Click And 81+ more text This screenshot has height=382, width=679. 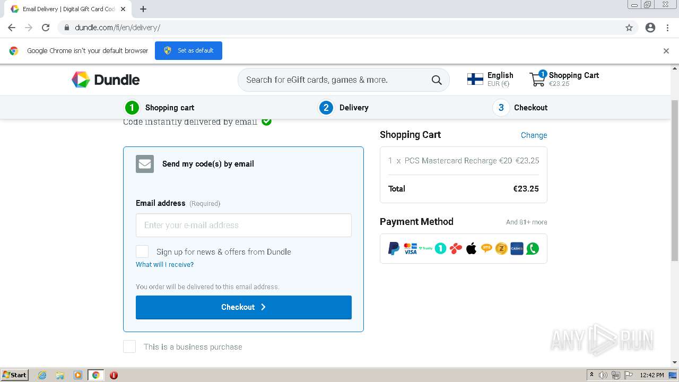[526, 222]
